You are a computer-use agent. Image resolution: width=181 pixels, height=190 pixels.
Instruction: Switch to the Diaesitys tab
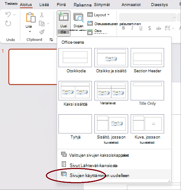(159, 5)
